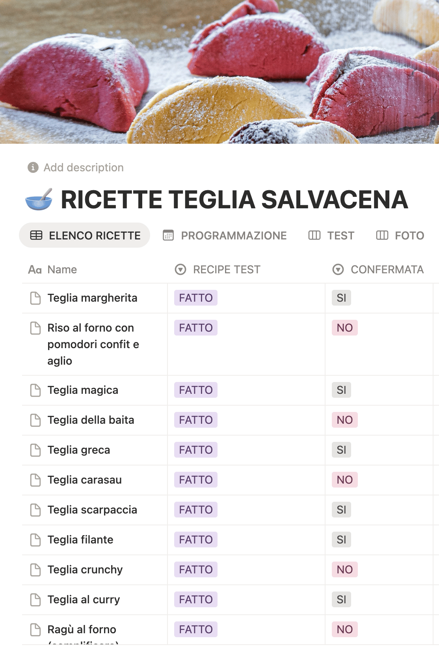
Task: Click page icon beside Teglia al curry
Action: coord(35,600)
